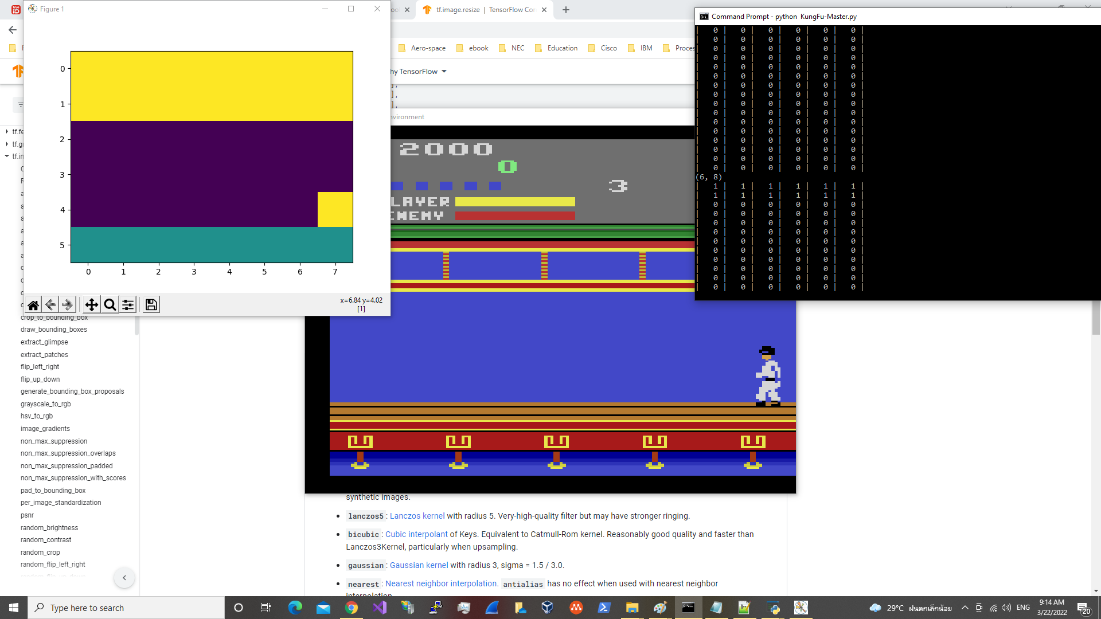
Task: Open the Cubic interpolant link
Action: point(416,534)
